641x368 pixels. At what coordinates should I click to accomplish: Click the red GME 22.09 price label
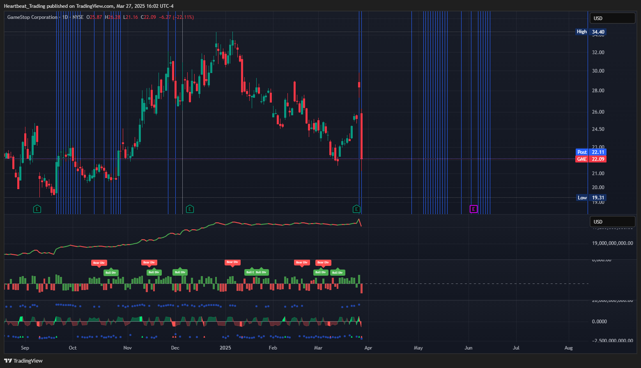pos(591,159)
